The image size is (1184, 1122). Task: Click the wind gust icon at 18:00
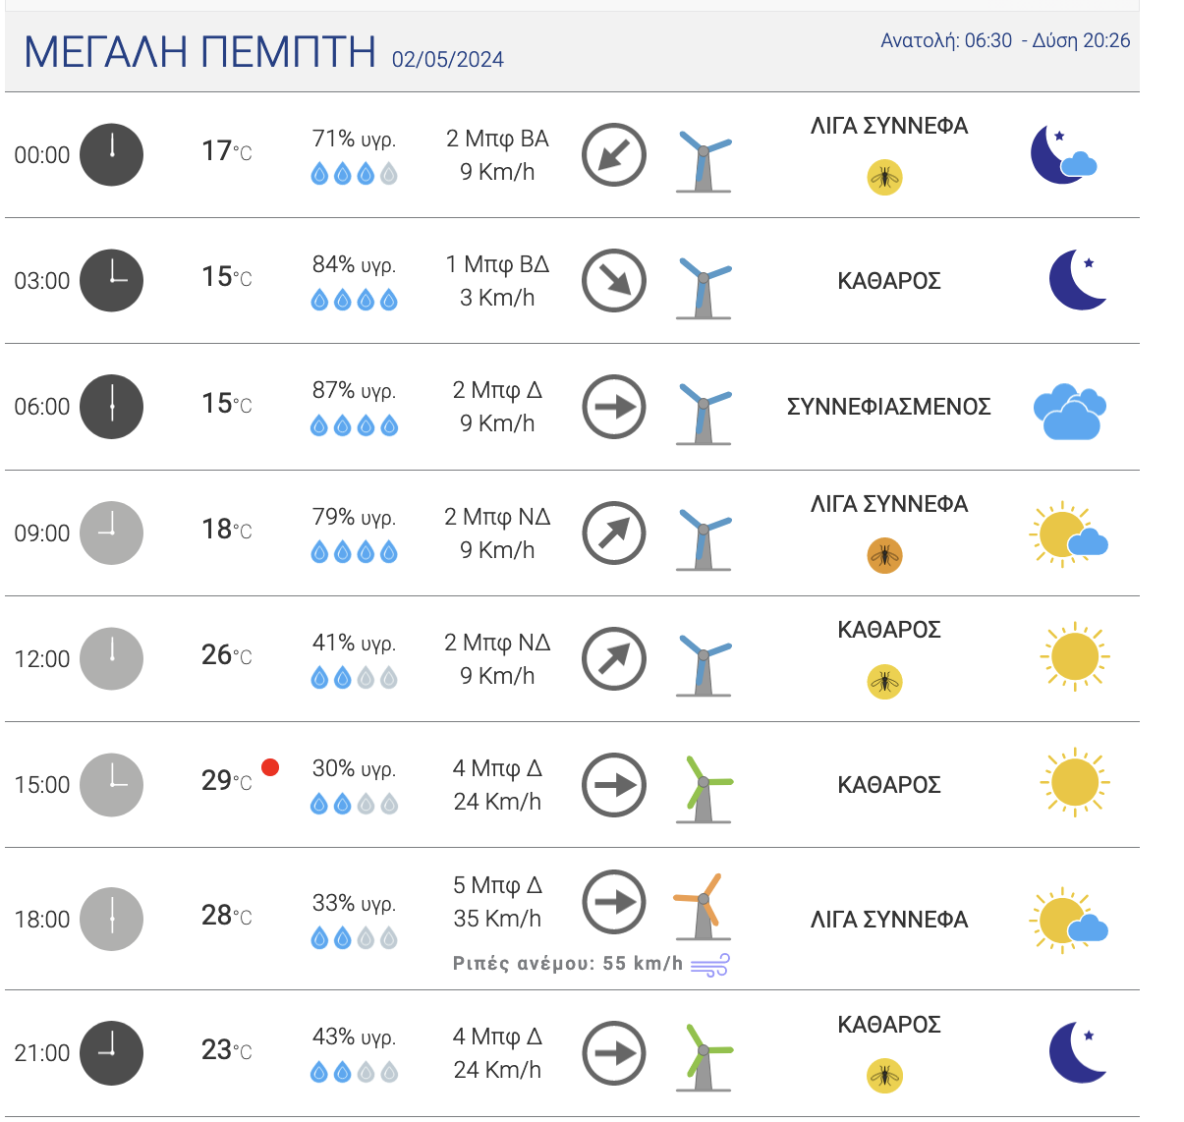point(709,965)
